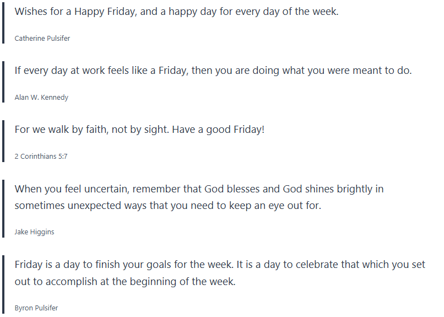The image size is (444, 317).
Task: Click the vertical bar beside the Corinthians quote
Action: point(3,141)
